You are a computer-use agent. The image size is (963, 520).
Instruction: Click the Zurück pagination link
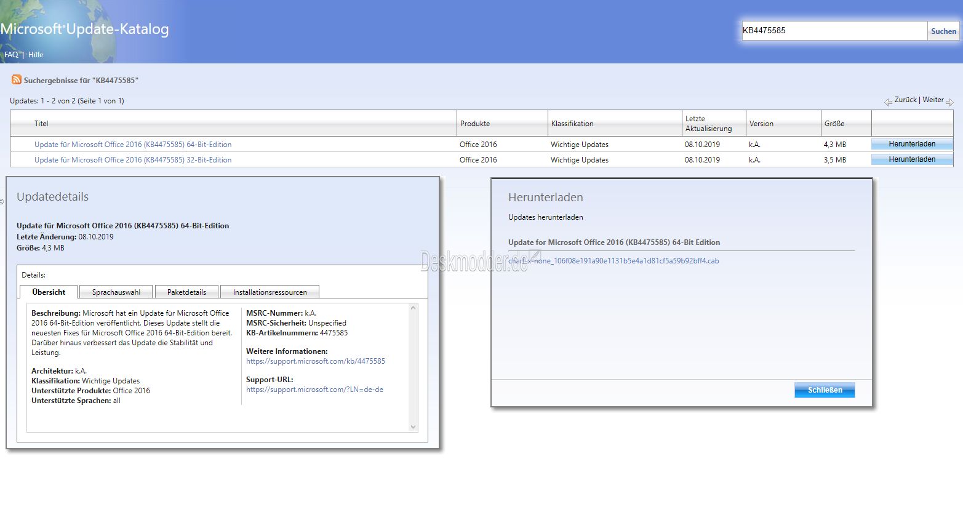tap(905, 100)
